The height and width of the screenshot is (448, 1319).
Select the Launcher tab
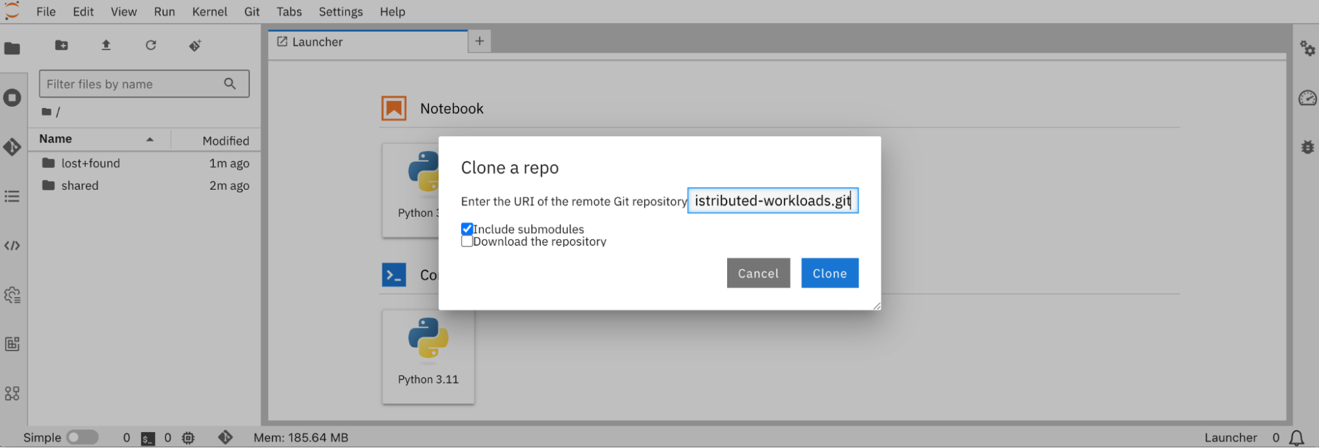click(317, 42)
